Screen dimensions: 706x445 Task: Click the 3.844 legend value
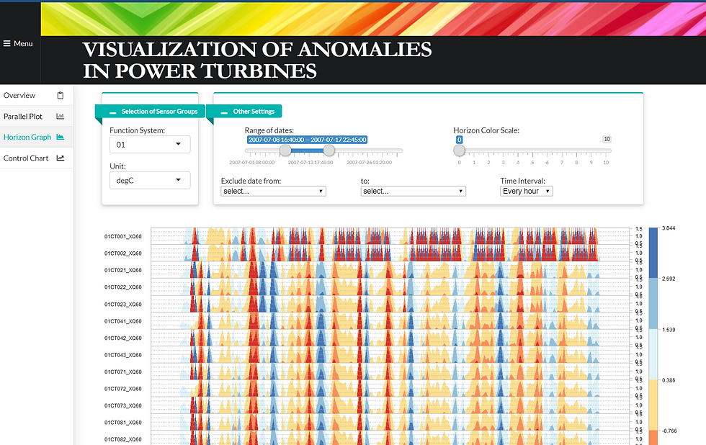click(669, 228)
